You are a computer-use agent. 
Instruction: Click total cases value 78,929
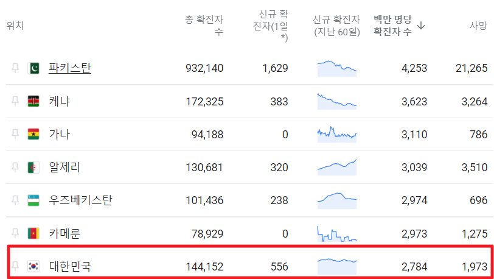point(207,234)
